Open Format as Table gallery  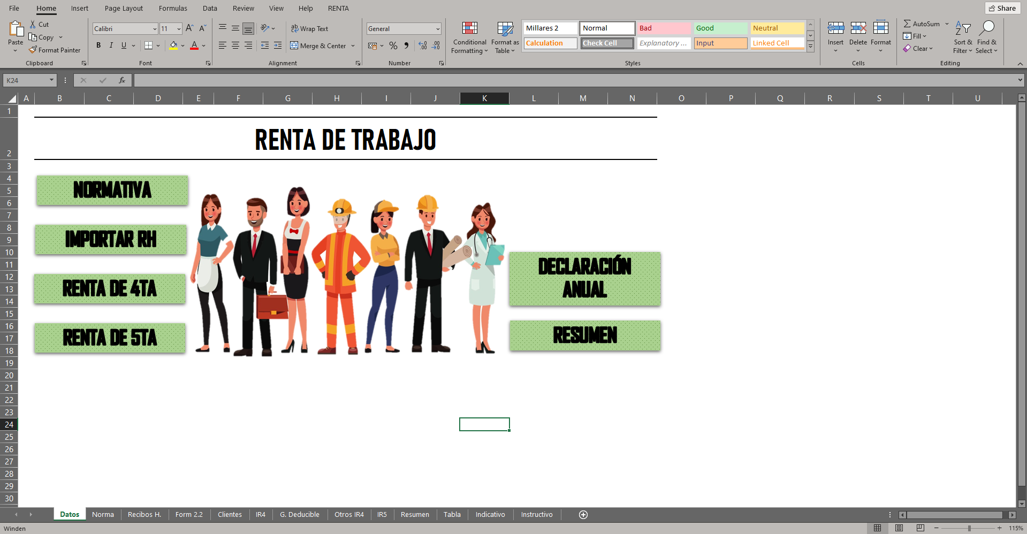(x=505, y=37)
